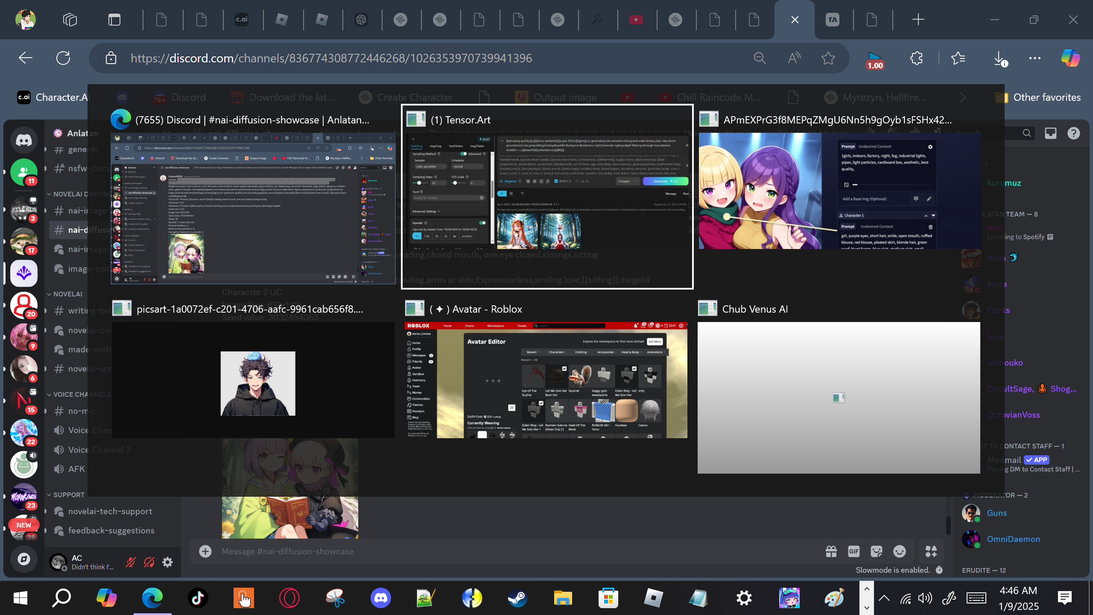
Task: Collapse the SUPPORT channel category
Action: click(x=68, y=495)
